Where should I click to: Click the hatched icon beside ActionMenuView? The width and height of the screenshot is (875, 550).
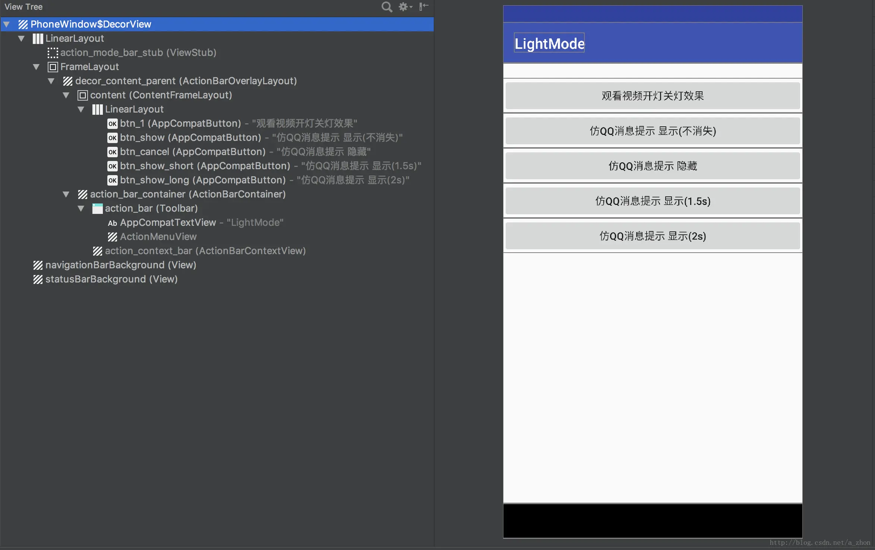(x=112, y=237)
